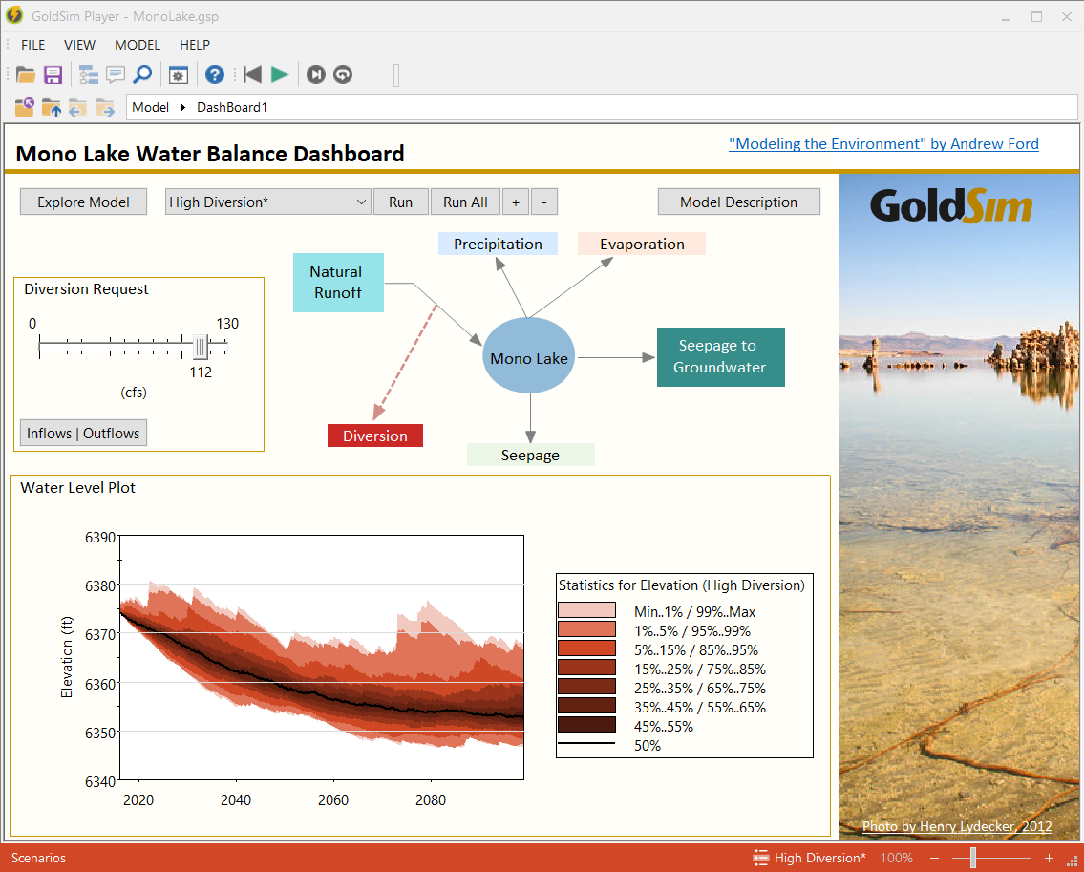The image size is (1084, 872).
Task: Click the green Run play icon
Action: (x=280, y=74)
